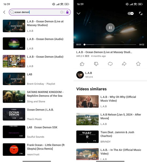Play L.A.B Nelson After Movie similar video
Viewport: 147px width, 163px height.
pos(110,119)
